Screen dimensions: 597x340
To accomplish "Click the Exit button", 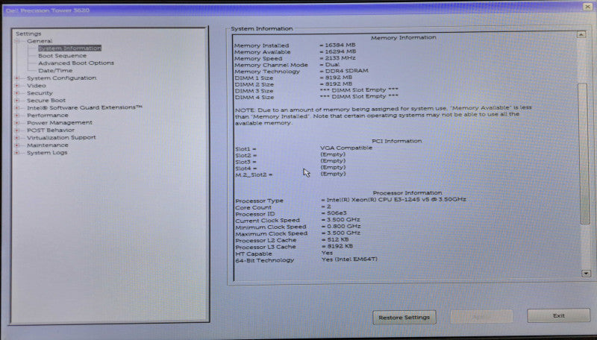I will (x=558, y=315).
